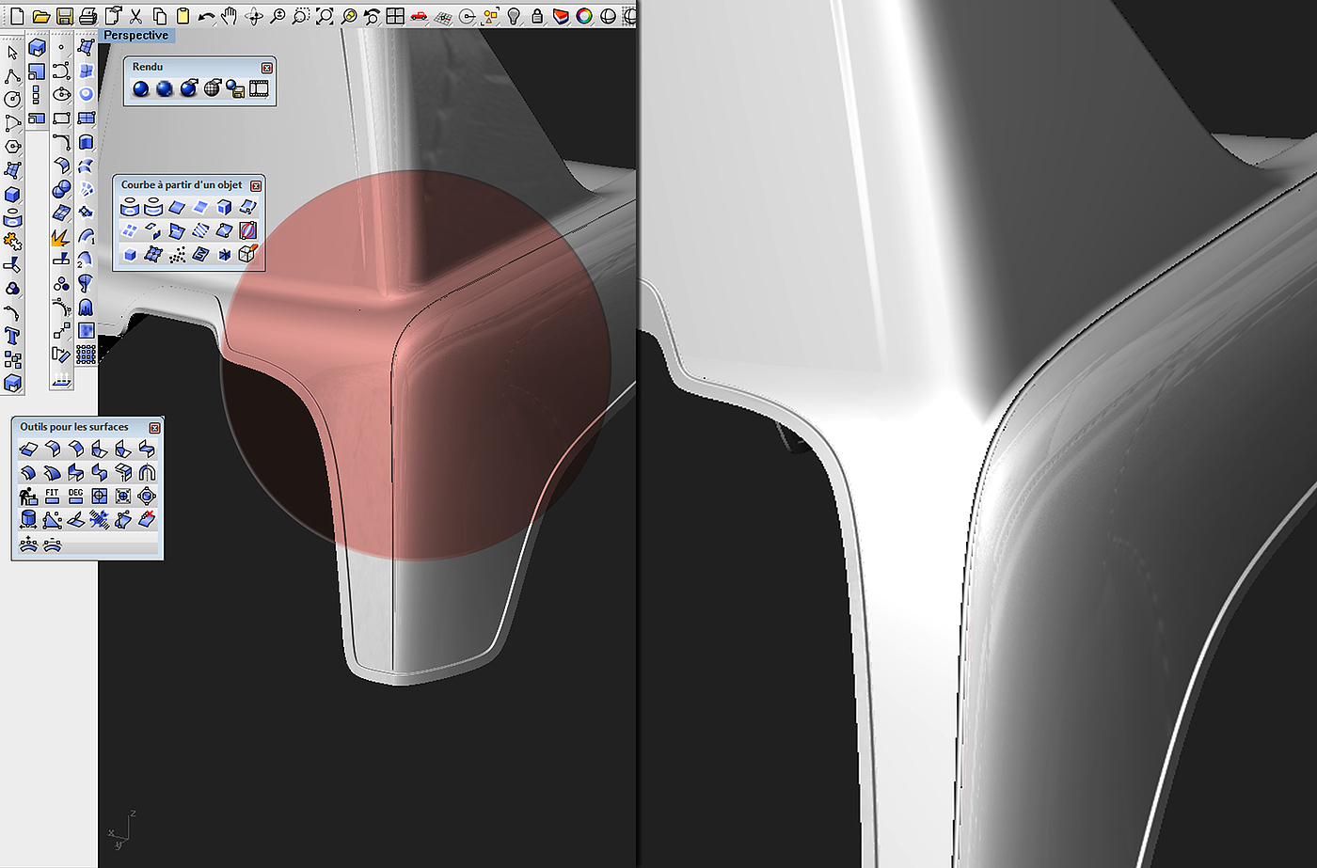Close the Outils pour les surfaces panel
Viewport: 1317px width, 868px height.
click(x=155, y=428)
